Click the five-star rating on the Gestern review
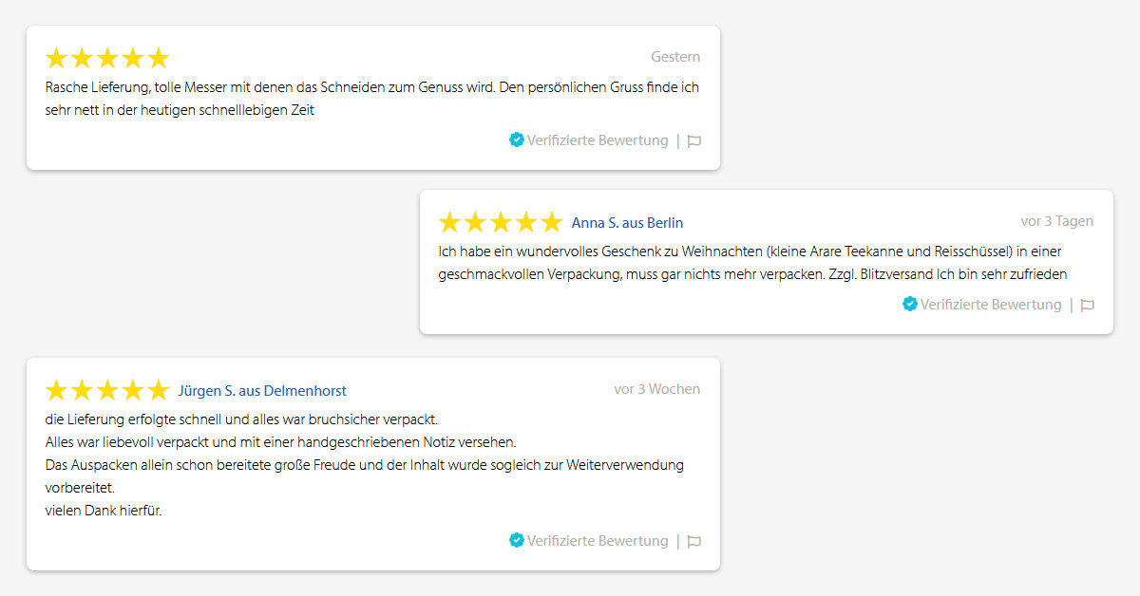 coord(106,58)
